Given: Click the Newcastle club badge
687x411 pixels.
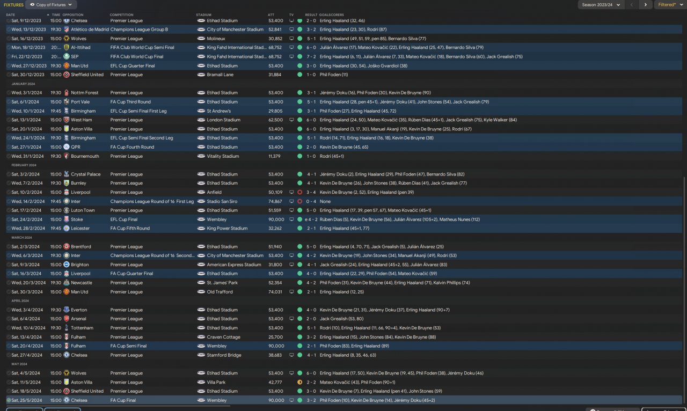Looking at the screenshot, I should [66, 283].
